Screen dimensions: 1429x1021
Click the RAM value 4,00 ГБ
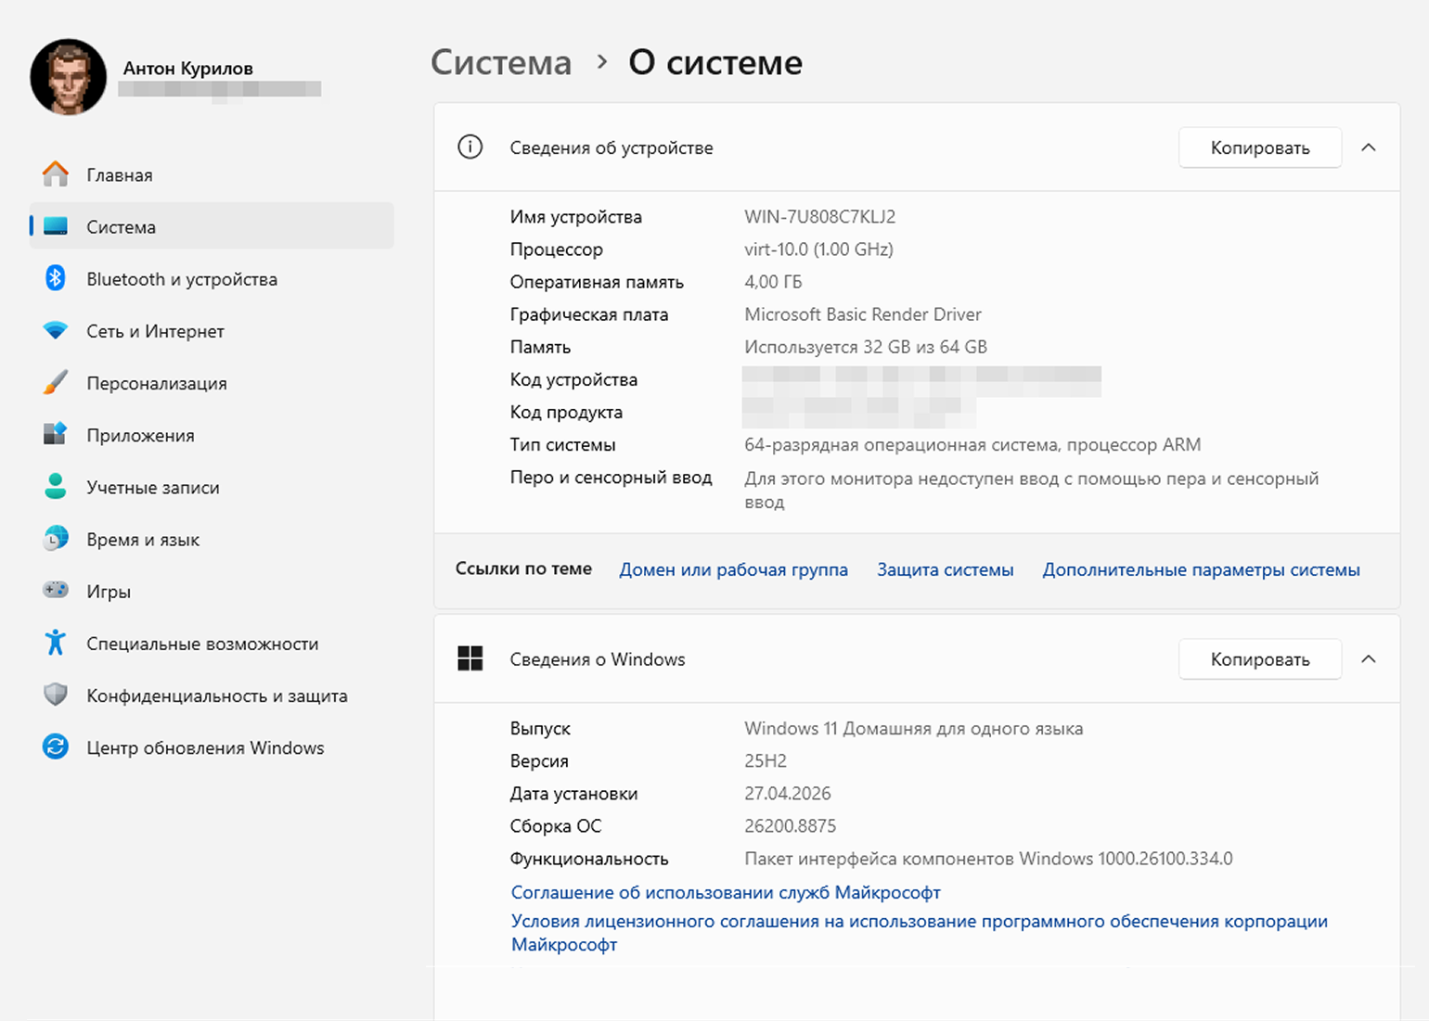(x=773, y=281)
